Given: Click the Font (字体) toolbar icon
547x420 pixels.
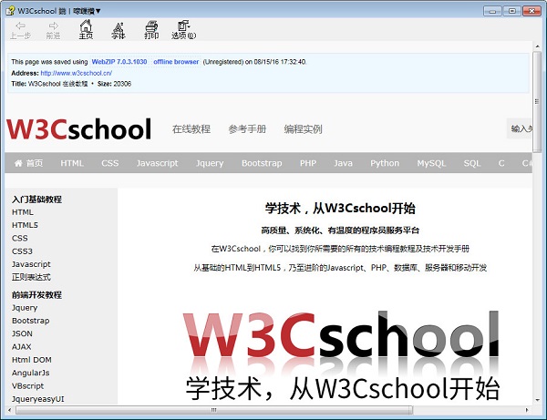Looking at the screenshot, I should (119, 28).
